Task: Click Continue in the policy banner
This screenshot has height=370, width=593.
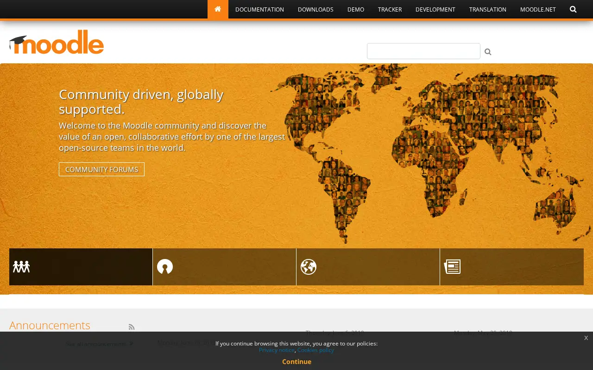Action: click(x=296, y=362)
